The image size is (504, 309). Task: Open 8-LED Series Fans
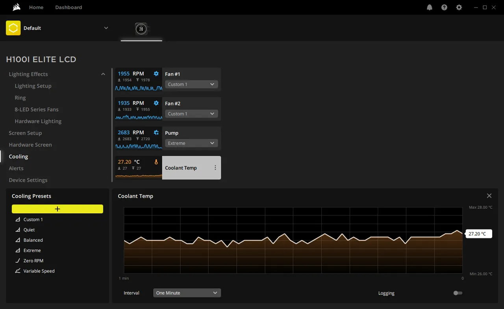tap(37, 109)
